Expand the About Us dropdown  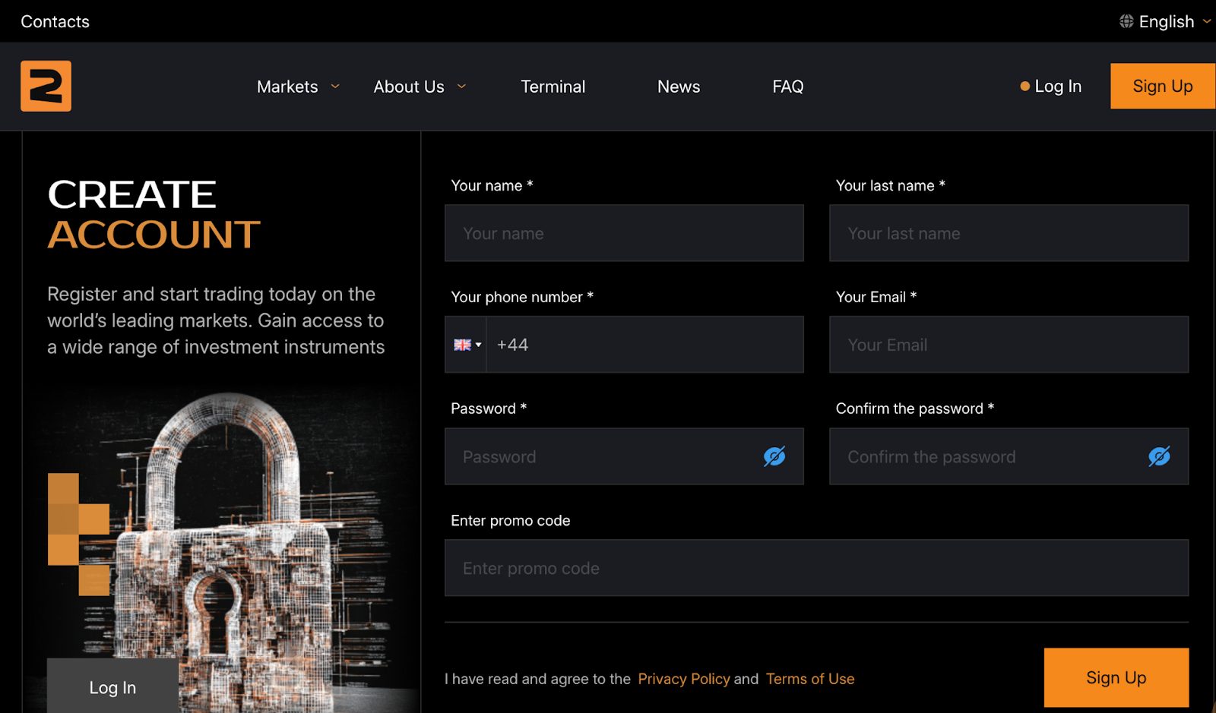pos(419,87)
